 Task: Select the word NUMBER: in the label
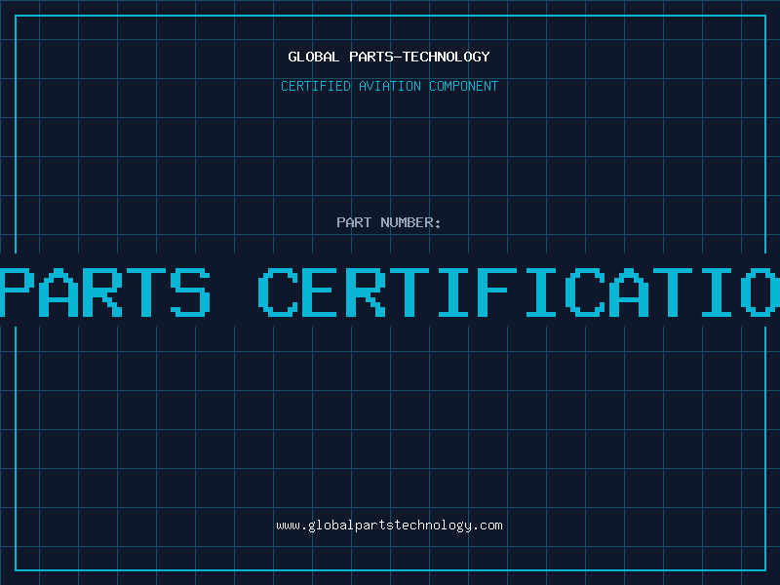point(411,222)
